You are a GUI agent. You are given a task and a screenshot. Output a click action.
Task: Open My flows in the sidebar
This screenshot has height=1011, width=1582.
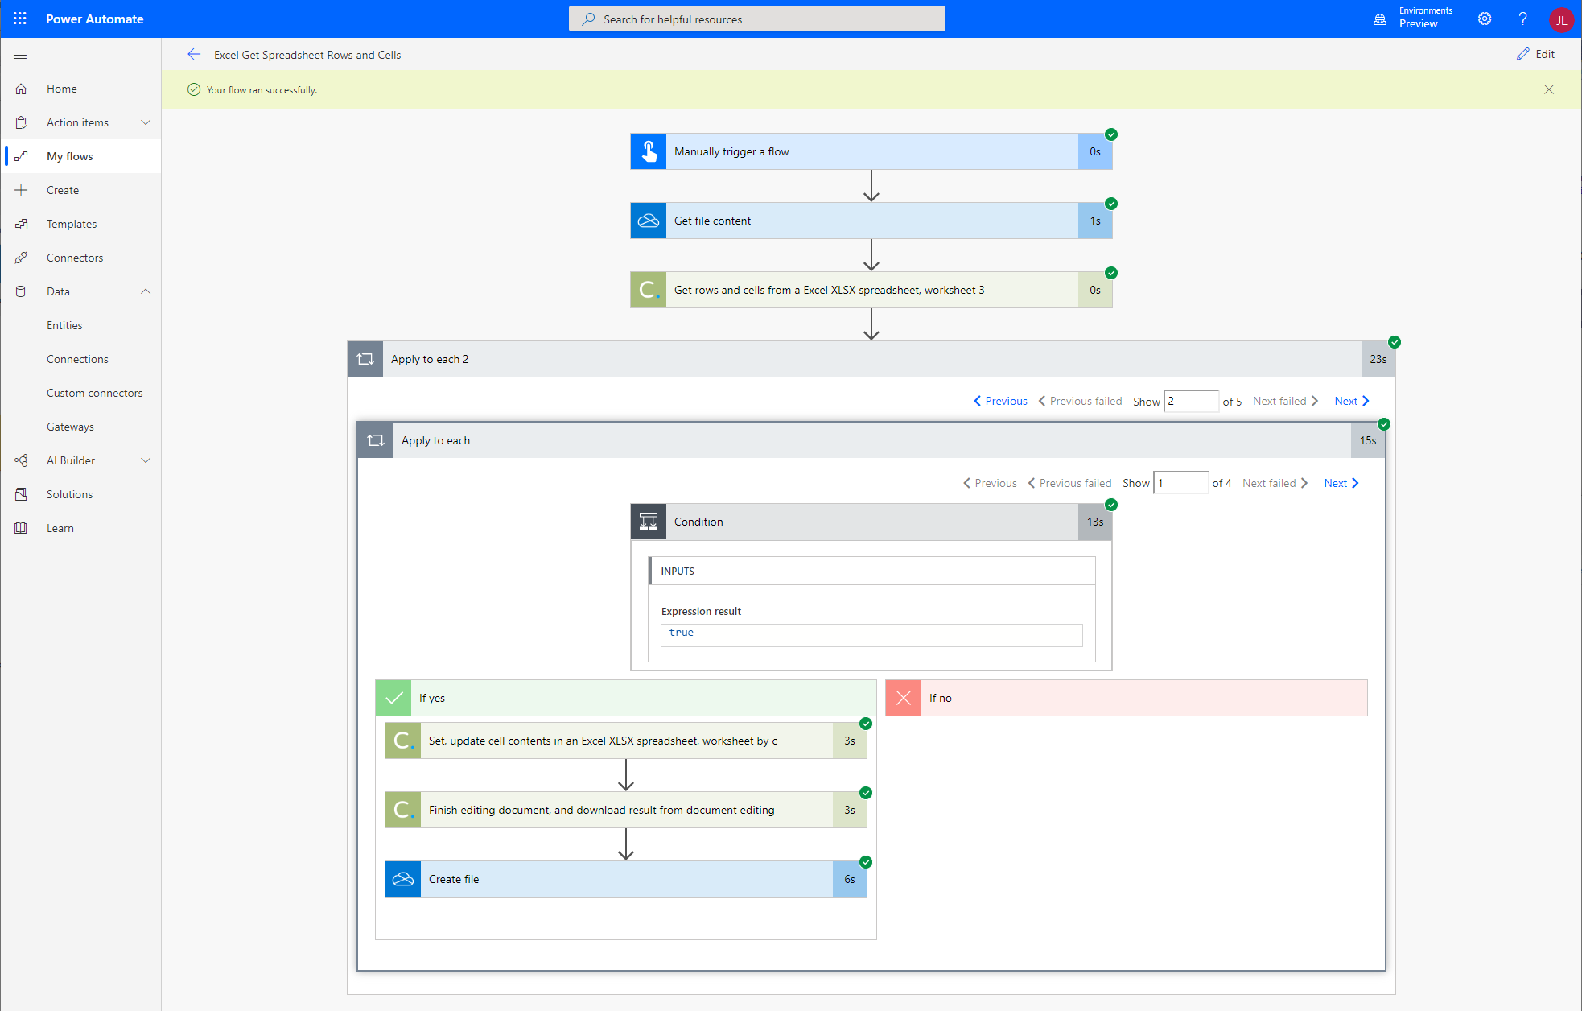[x=69, y=156]
